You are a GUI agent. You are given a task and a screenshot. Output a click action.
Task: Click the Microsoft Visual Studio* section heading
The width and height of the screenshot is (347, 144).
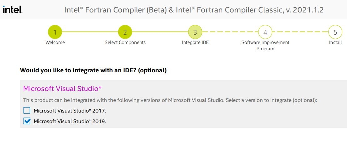pos(62,89)
